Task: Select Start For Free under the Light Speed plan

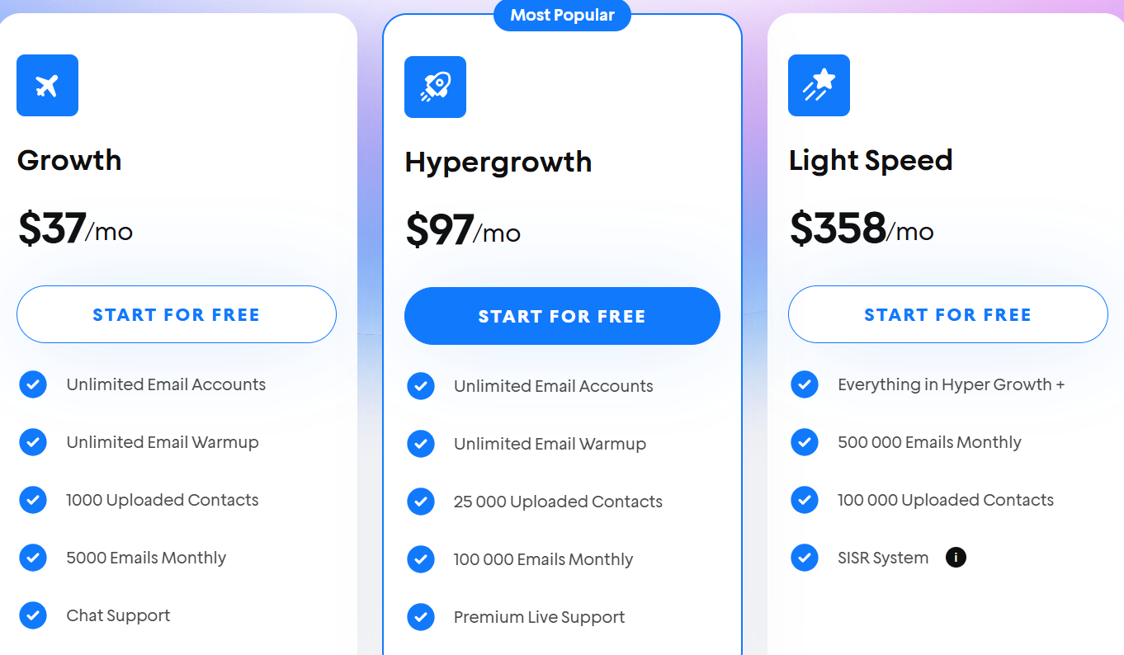Action: 947,314
